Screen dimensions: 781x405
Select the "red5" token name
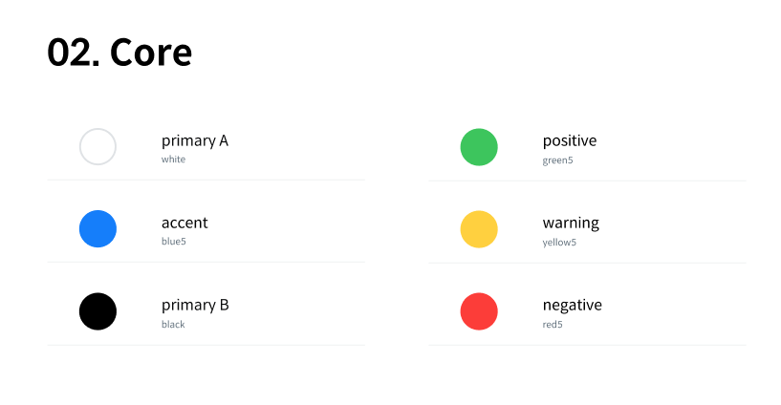(553, 325)
